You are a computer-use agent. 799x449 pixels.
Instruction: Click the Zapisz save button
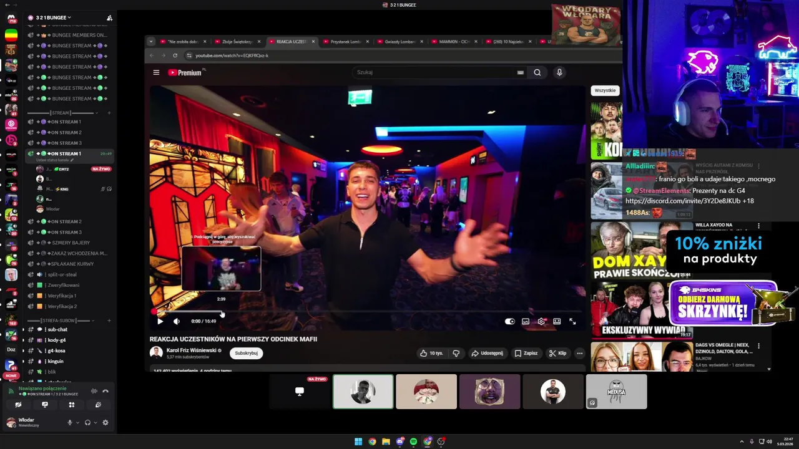click(x=526, y=353)
